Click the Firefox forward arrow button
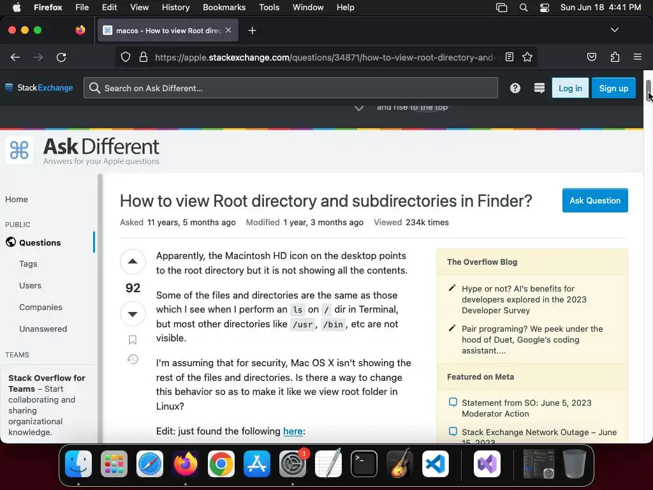Viewport: 653px width, 490px height. (38, 57)
